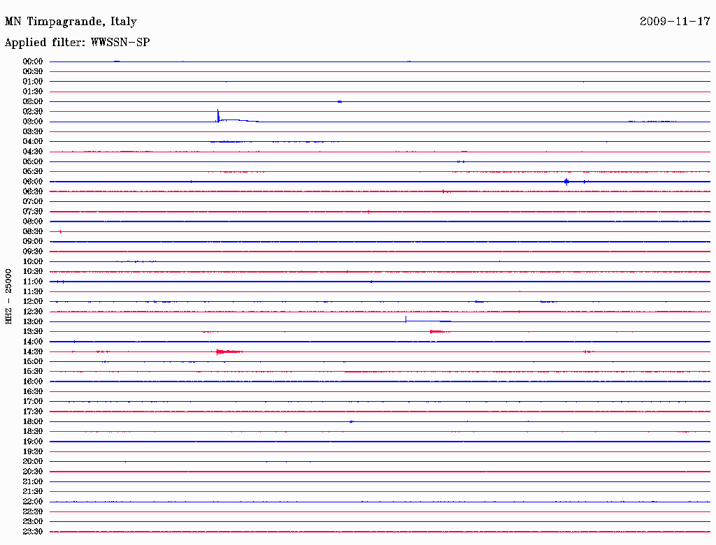This screenshot has width=716, height=545.
Task: Click the 12:30 time label
Action: [33, 312]
